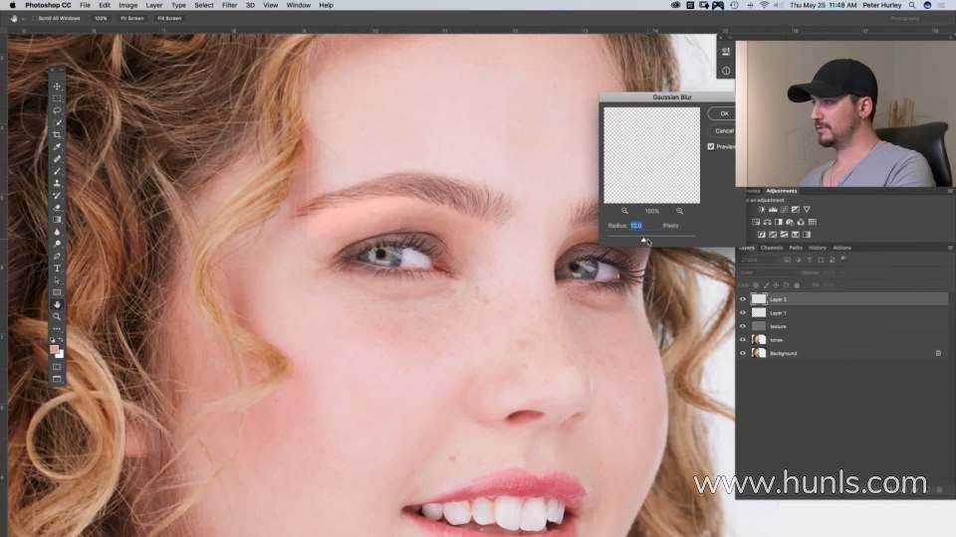Select the Hand tool in toolbar

click(x=57, y=304)
